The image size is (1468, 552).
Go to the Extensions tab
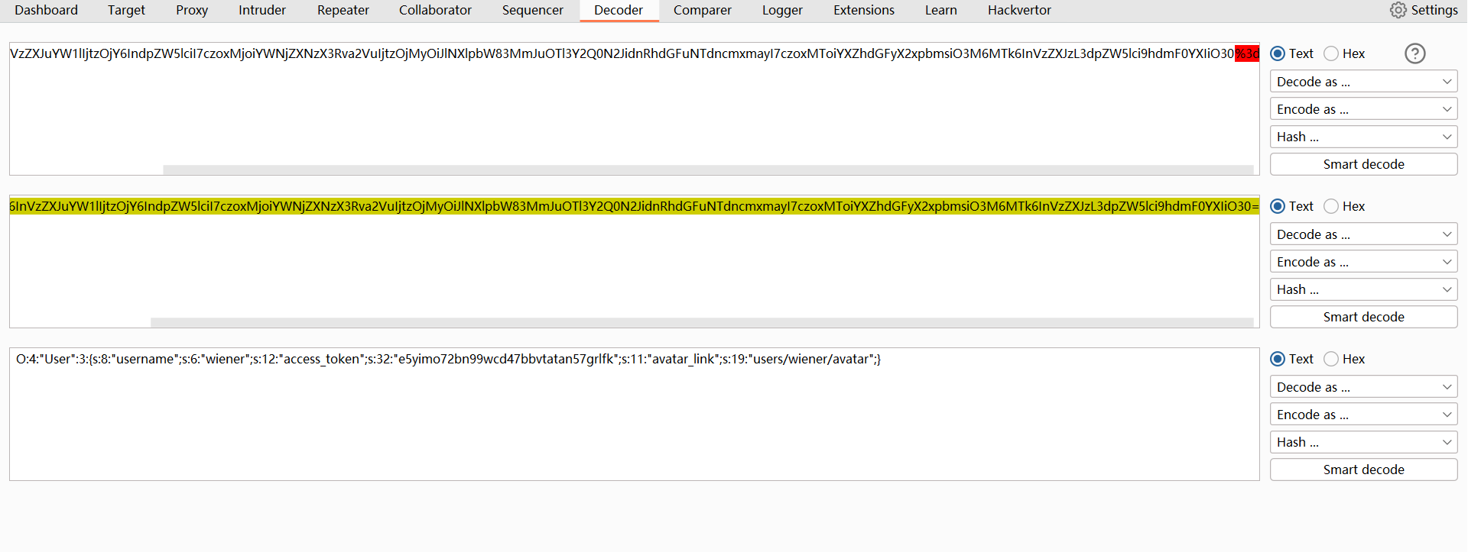864,10
